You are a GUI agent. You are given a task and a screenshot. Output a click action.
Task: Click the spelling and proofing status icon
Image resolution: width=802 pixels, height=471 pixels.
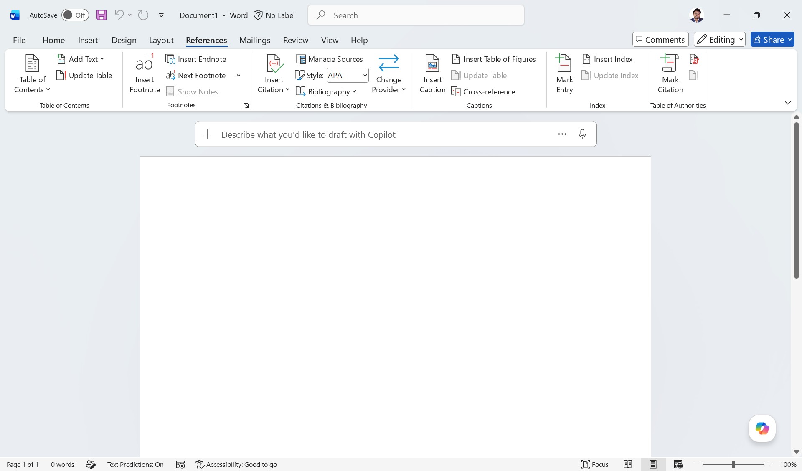click(91, 464)
